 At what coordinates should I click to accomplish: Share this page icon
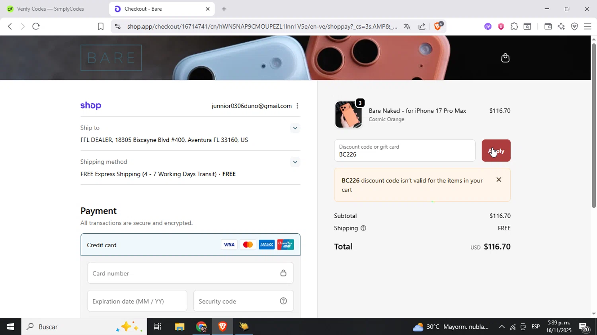point(422,27)
